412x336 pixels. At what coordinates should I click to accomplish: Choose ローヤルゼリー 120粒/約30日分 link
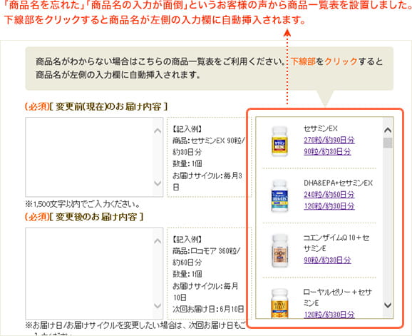pyautogui.click(x=329, y=315)
